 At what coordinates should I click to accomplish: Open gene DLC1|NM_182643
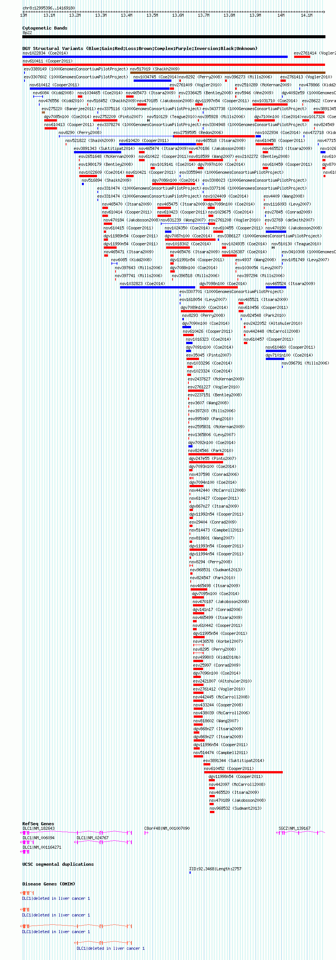(x=39, y=828)
